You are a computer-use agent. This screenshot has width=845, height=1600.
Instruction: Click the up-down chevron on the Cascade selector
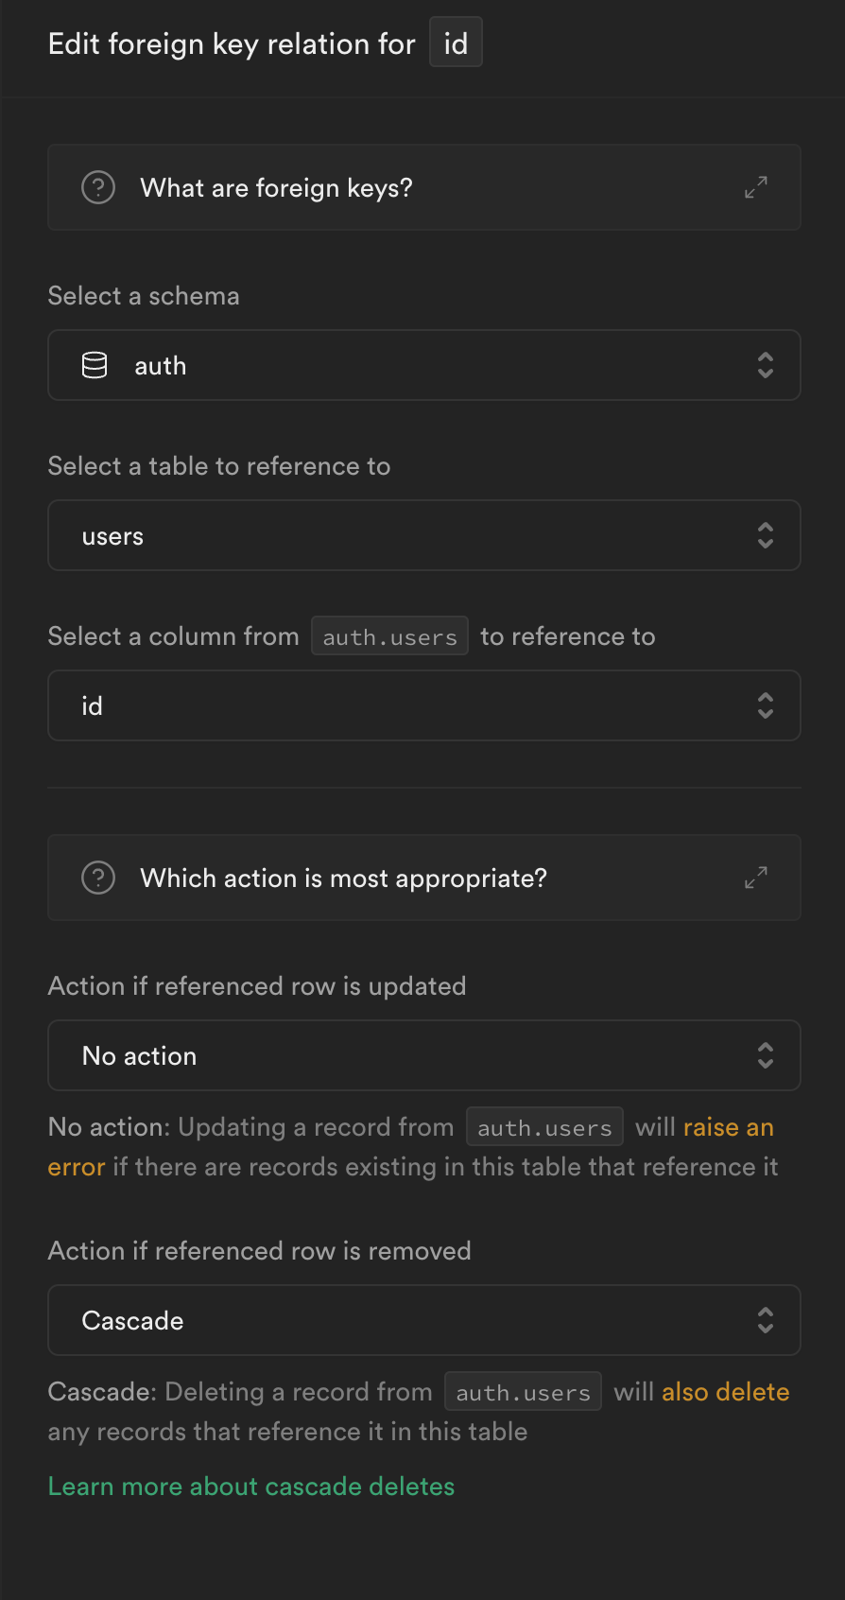pos(766,1320)
